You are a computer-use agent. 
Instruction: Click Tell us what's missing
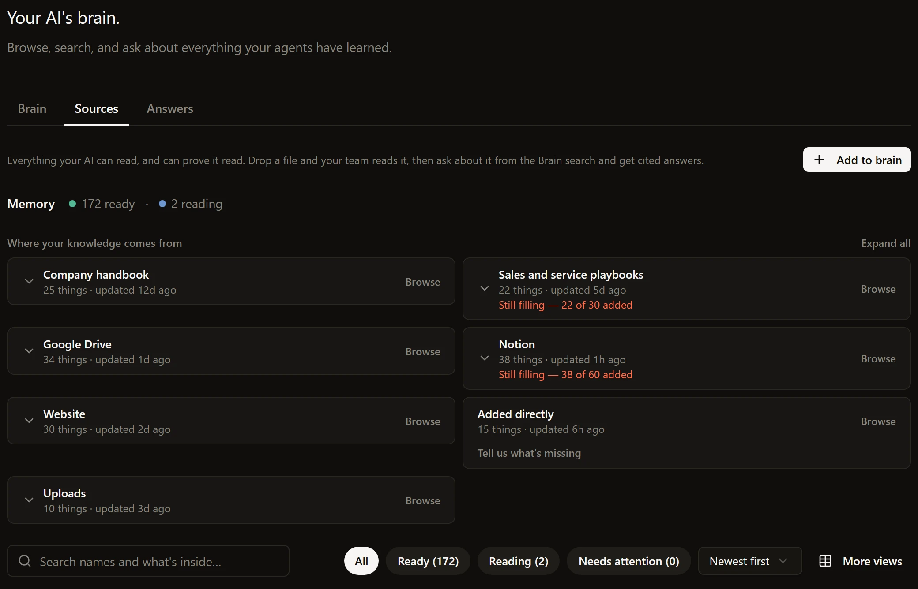[x=529, y=453]
